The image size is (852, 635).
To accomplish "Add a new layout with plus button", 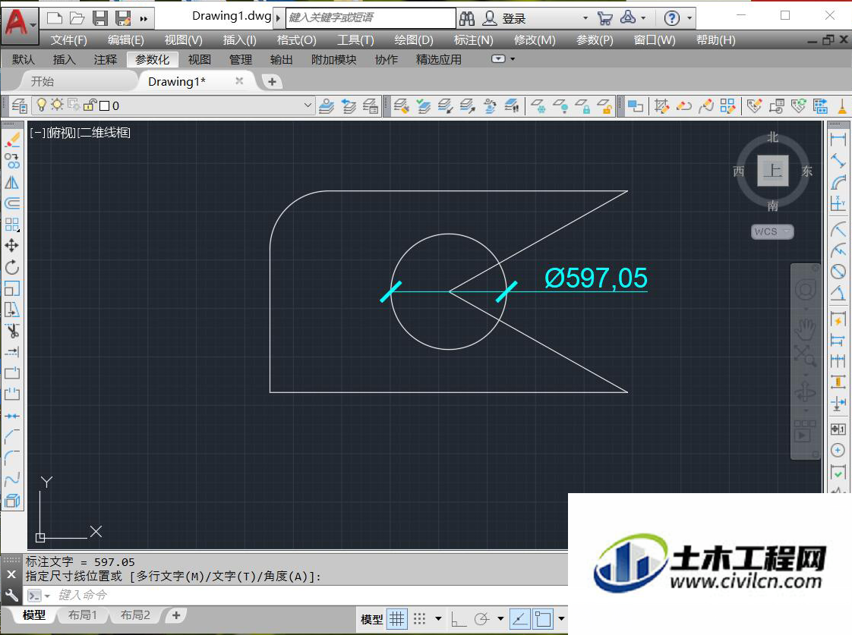I will click(176, 615).
